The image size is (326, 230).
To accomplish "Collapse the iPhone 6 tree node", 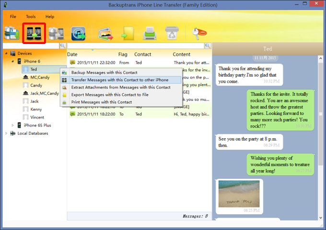I will [x=12, y=61].
